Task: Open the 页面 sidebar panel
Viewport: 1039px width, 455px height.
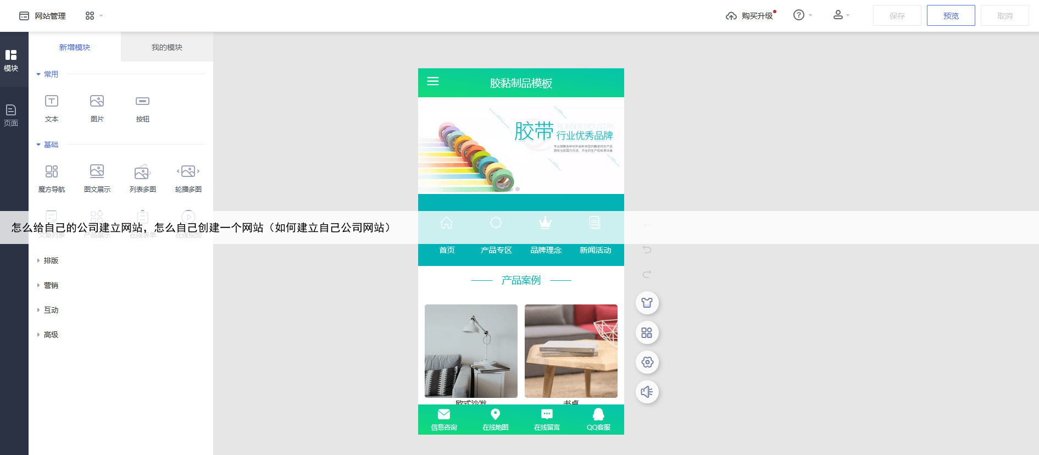Action: 11,115
